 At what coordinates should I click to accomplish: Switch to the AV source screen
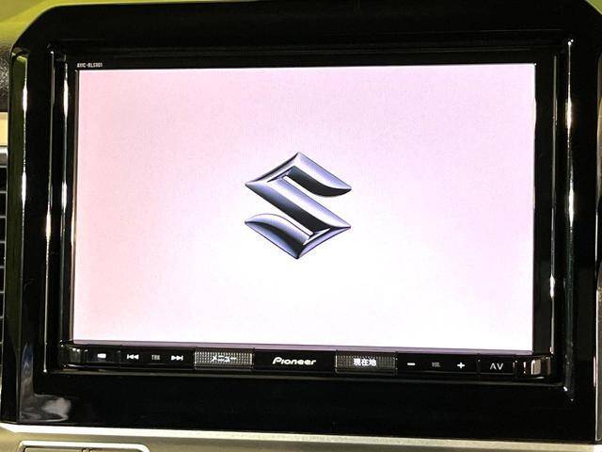pos(497,366)
